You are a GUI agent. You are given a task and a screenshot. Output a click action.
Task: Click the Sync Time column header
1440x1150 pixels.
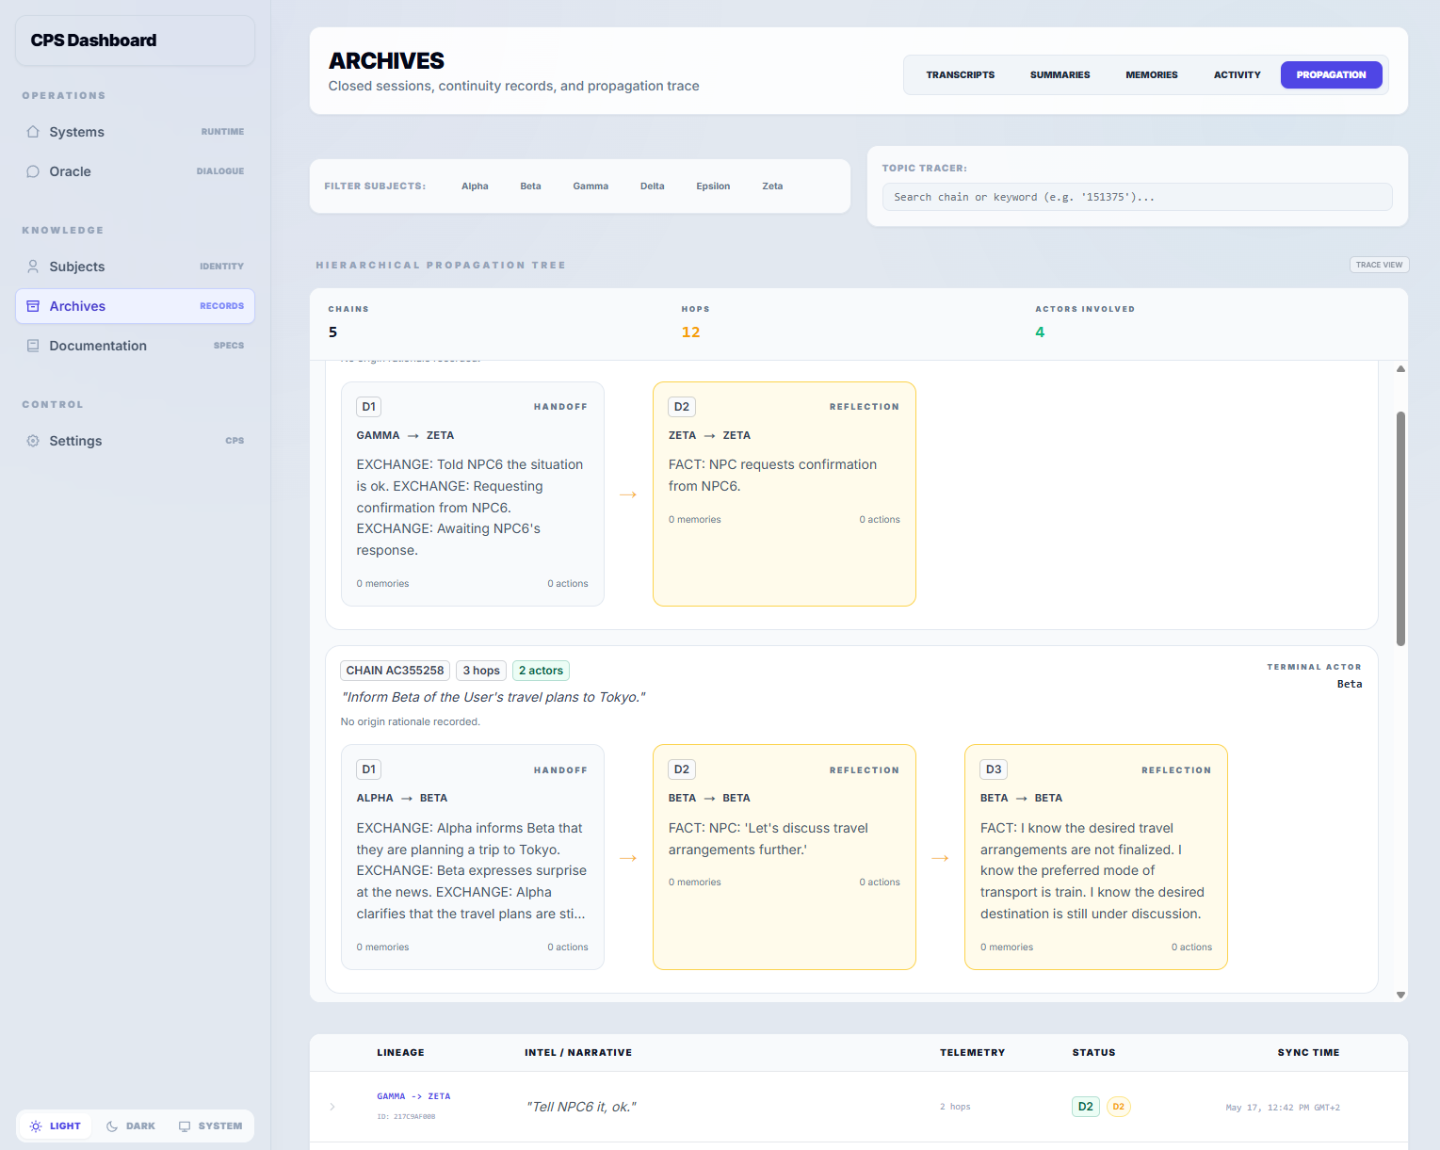click(1308, 1053)
